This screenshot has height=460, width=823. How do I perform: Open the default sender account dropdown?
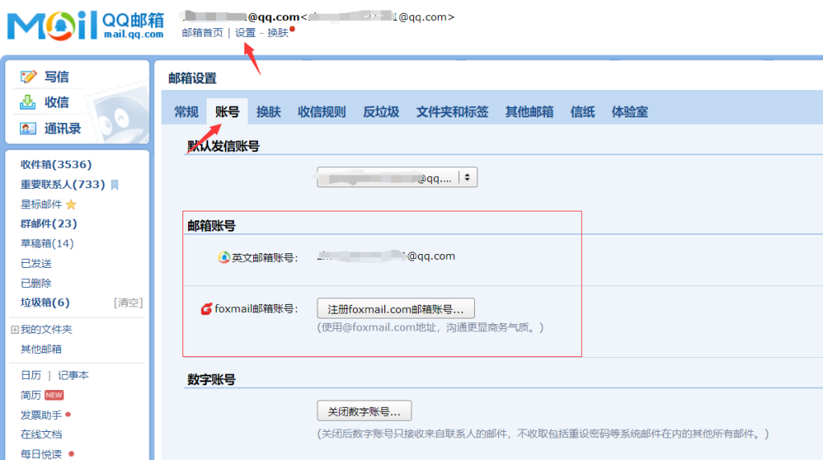[397, 178]
